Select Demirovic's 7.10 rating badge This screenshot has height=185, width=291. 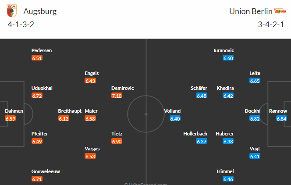pos(117,96)
